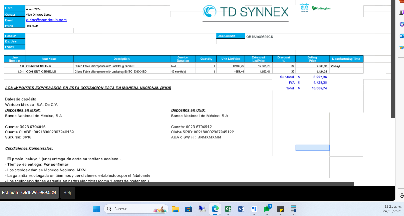
Task: Select the CON-SNT-CS5HEJMI item cell
Action: point(49,72)
